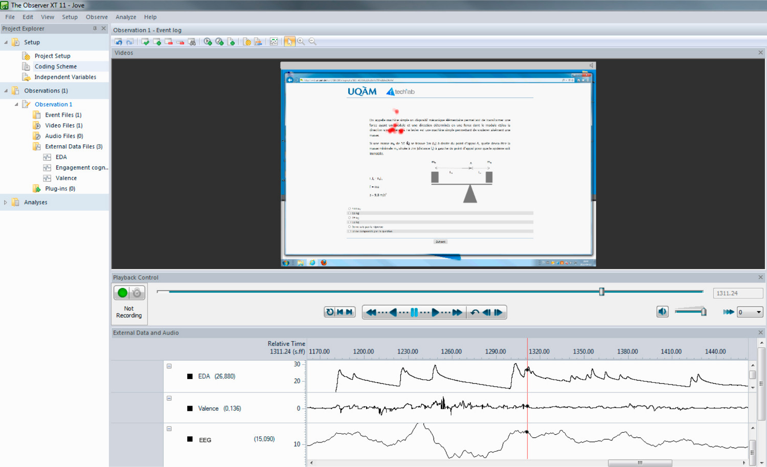Open Coding Scheme in Project Explorer
Screen dimensions: 767x467
click(55, 66)
